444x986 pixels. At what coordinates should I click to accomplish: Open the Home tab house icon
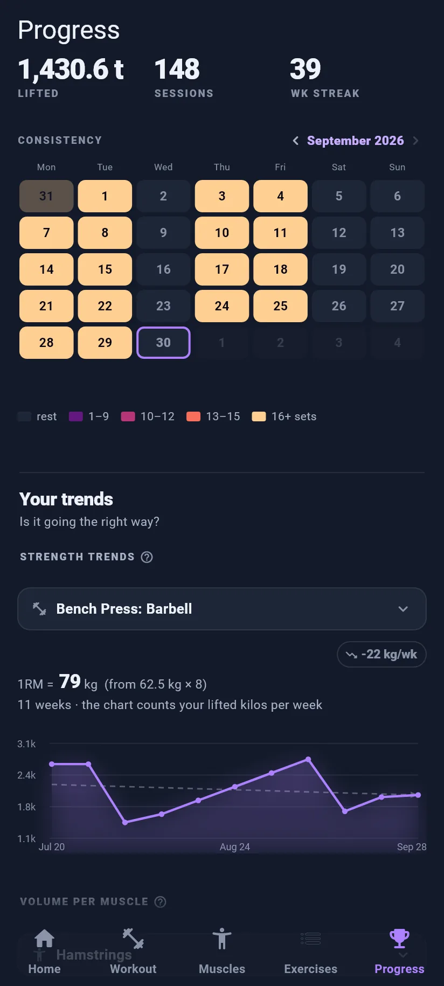pyautogui.click(x=44, y=939)
